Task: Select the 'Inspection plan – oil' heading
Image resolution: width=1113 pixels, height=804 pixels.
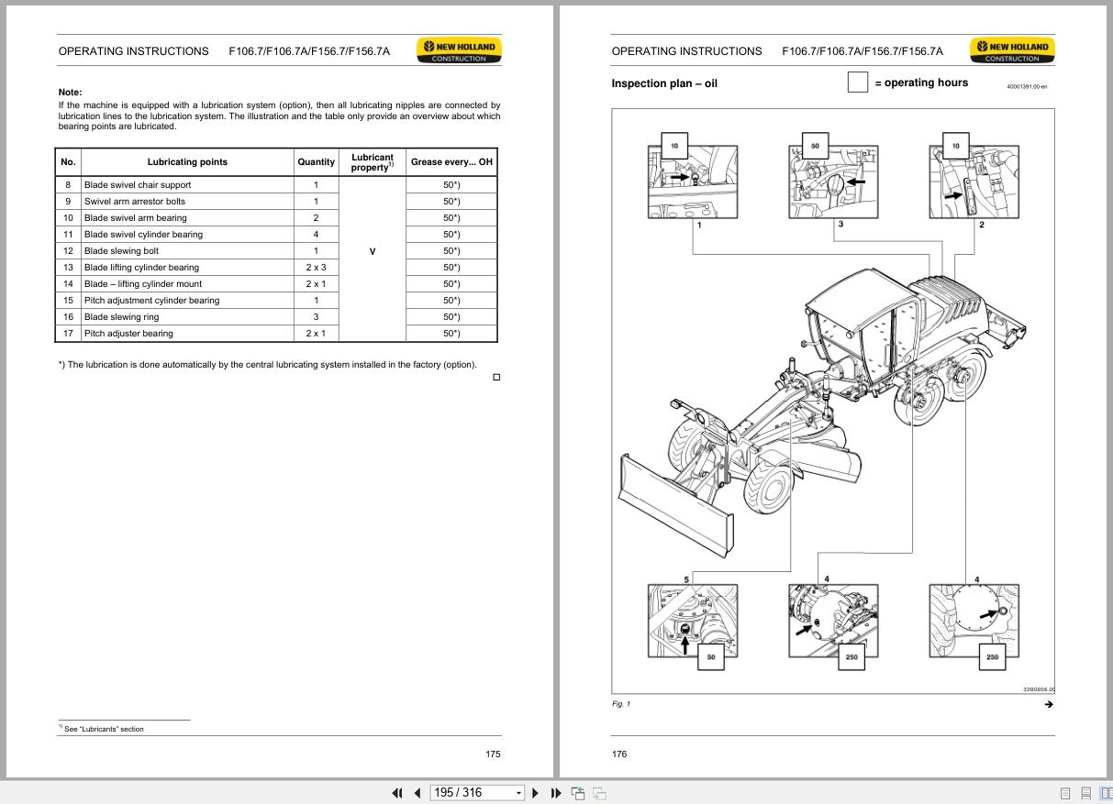Action: tap(664, 83)
